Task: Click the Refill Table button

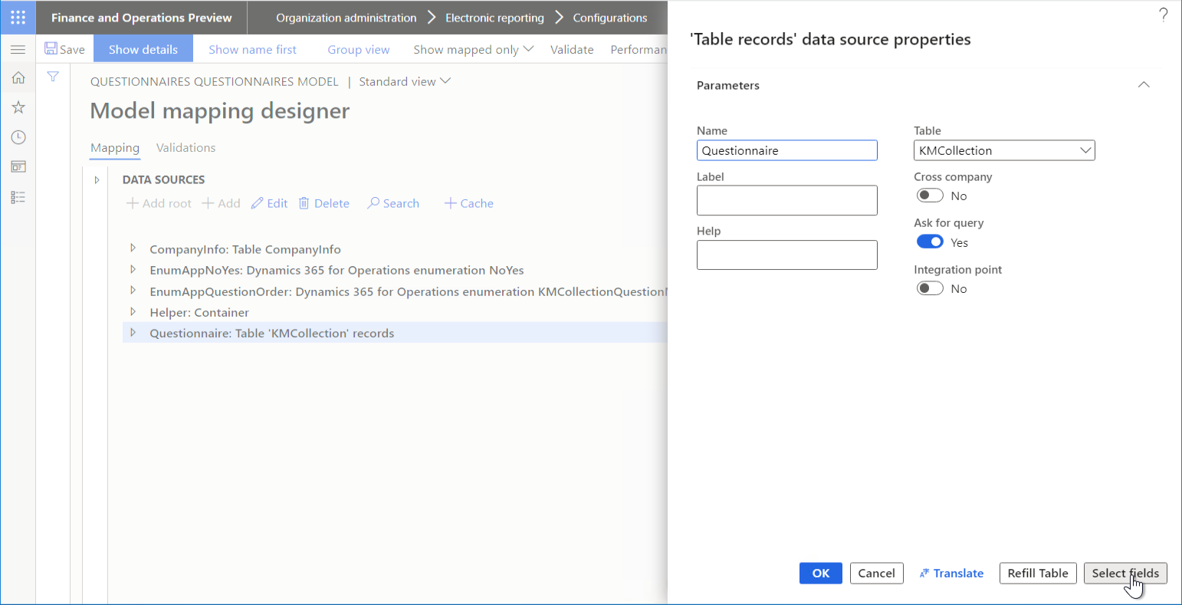Action: [1038, 573]
